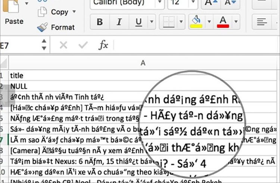The width and height of the screenshot is (280, 183).
Task: Select cell containing 'NULL'
Action: [143, 86]
